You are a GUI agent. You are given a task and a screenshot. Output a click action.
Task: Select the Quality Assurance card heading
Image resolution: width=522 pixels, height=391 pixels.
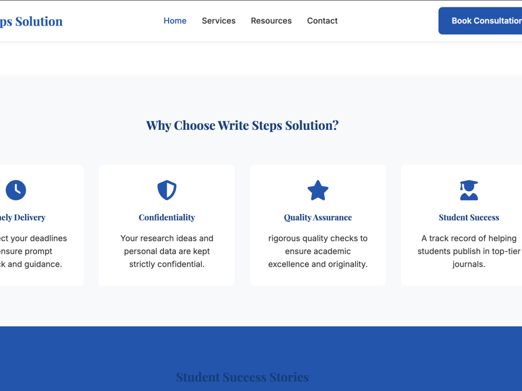(318, 217)
